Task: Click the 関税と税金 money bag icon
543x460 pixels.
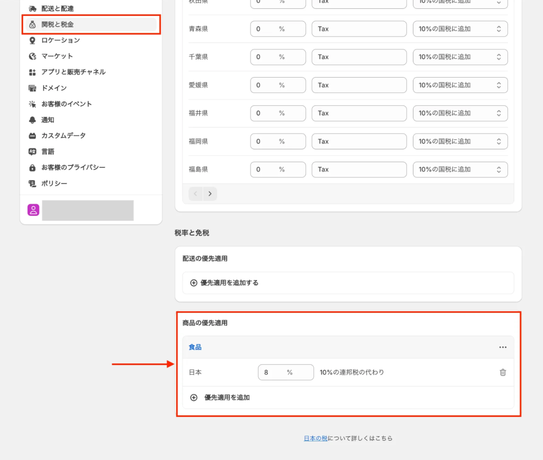Action: pos(33,24)
